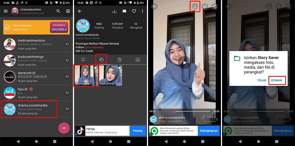Open the hamburger menu beside chameleonime
Screen dimensions: 295x146
coord(6,11)
